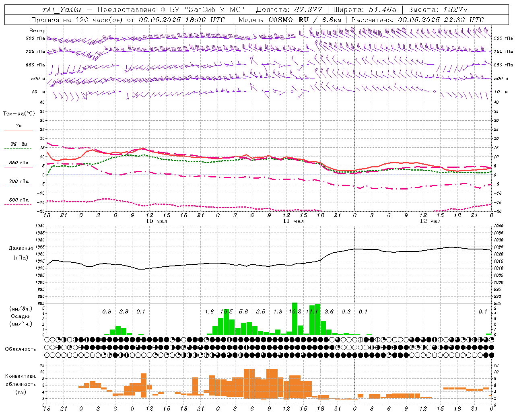This screenshot has width=515, height=412.
Task: Click the 10 мая date label
Action: tap(157, 221)
